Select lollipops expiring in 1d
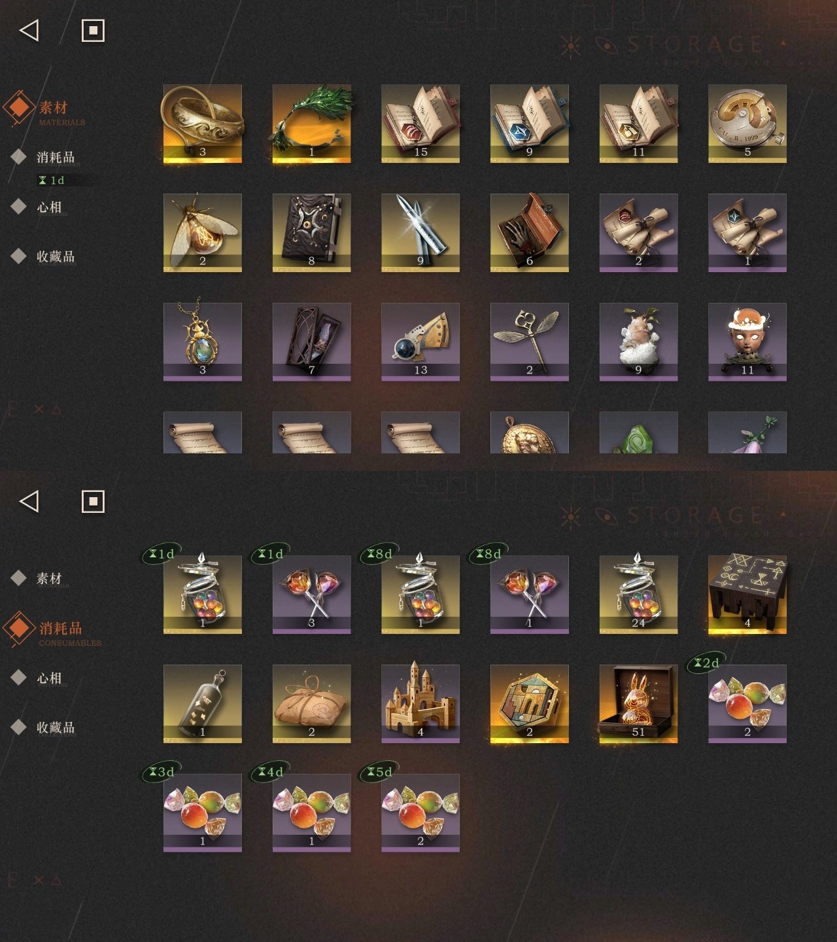 311,595
